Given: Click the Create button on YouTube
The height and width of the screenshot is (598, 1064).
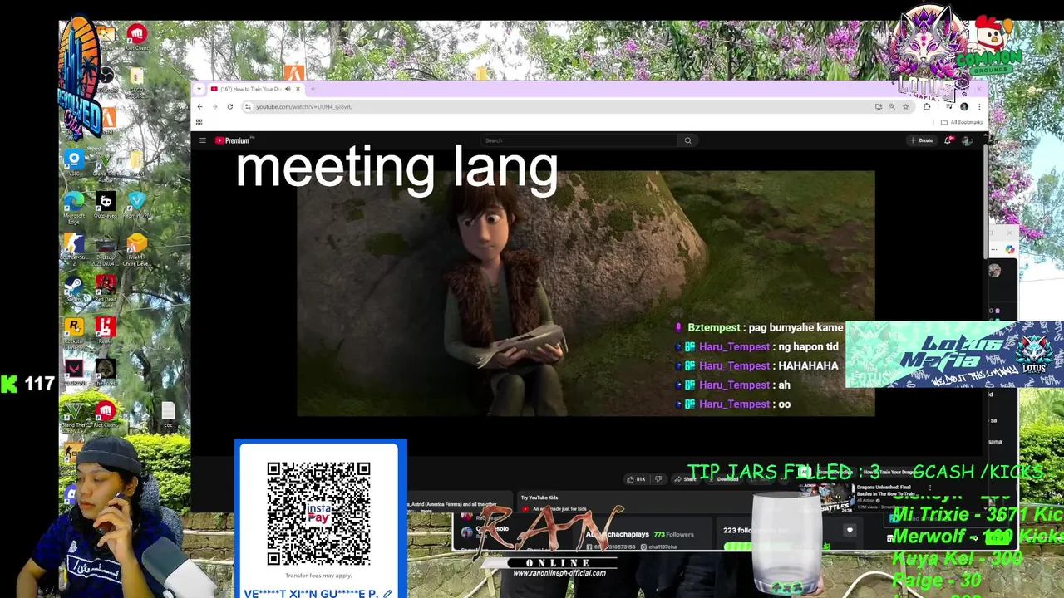Looking at the screenshot, I should (x=922, y=140).
